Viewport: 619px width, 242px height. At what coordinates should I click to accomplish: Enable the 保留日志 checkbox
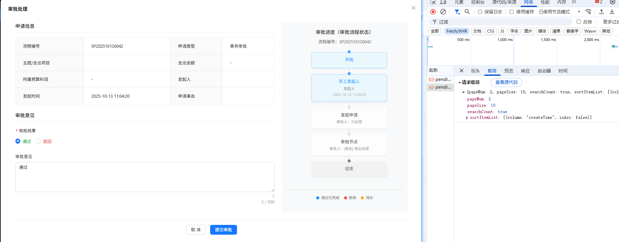pyautogui.click(x=480, y=12)
